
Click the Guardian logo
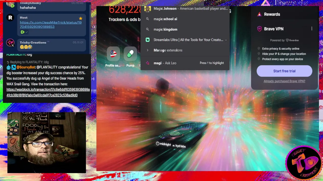292,40
